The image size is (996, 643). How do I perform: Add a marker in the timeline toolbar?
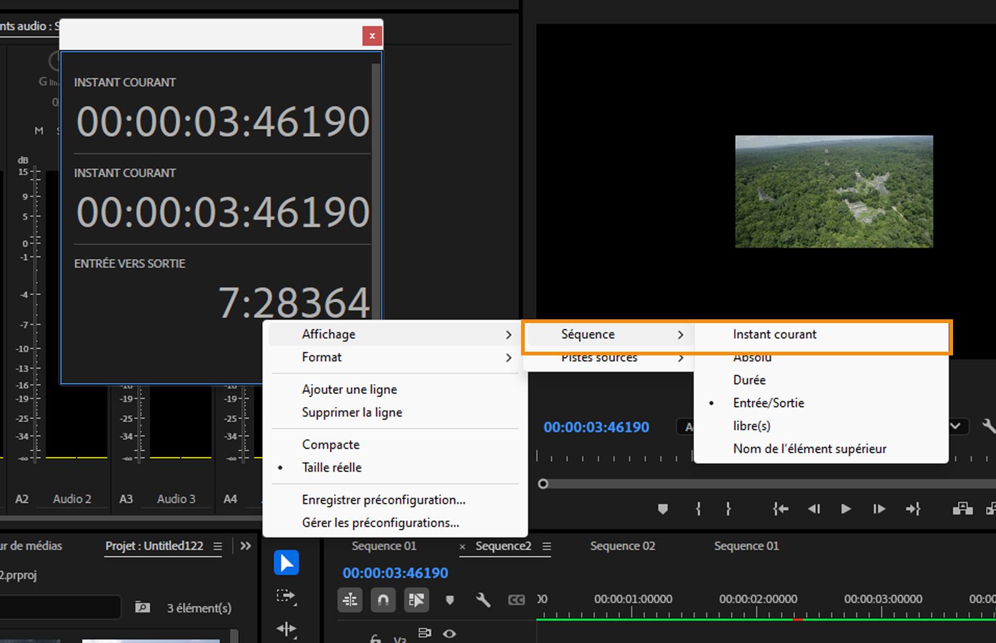(450, 600)
